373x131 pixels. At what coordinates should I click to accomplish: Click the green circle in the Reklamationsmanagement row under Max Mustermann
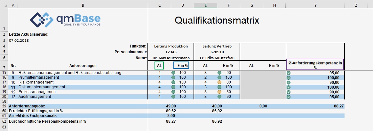tap(174, 73)
